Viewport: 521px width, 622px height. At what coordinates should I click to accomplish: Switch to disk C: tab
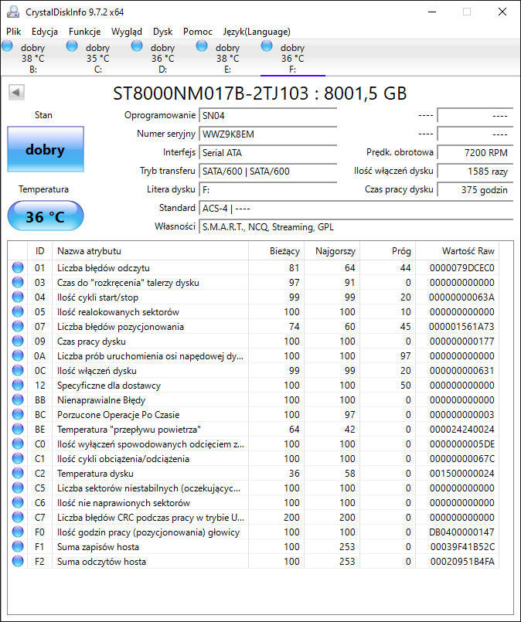tap(97, 58)
